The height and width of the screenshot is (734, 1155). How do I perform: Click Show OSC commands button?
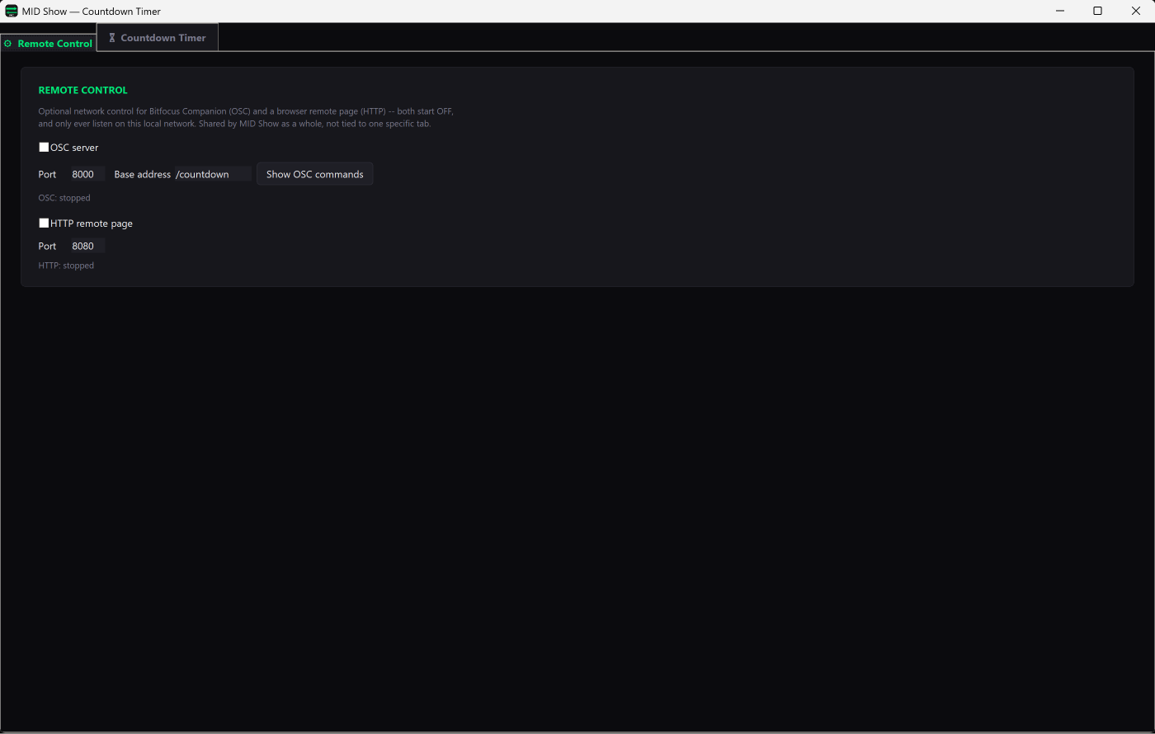314,174
